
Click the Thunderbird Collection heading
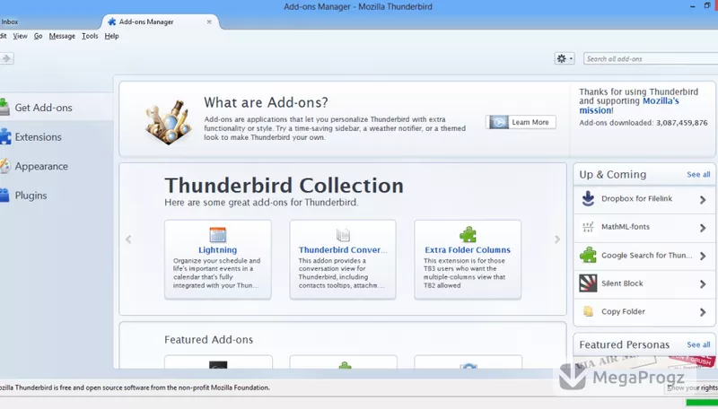pos(284,186)
